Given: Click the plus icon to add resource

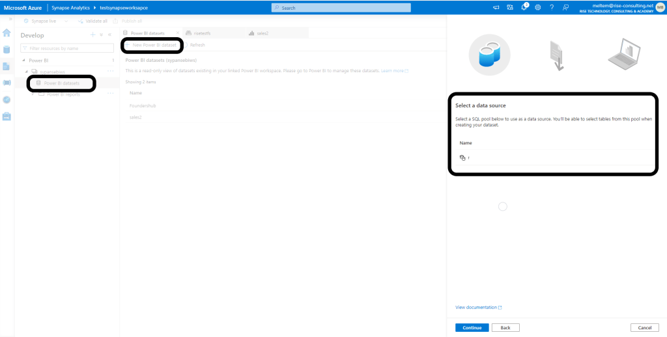Looking at the screenshot, I should tap(92, 34).
